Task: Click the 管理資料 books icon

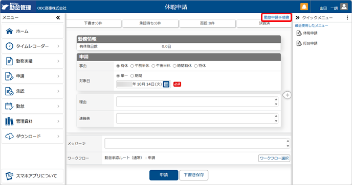Action: tap(9, 121)
